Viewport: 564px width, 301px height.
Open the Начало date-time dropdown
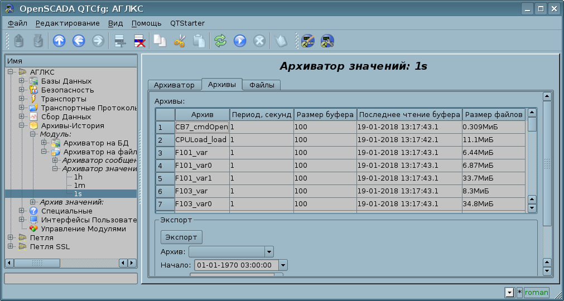coord(283,265)
